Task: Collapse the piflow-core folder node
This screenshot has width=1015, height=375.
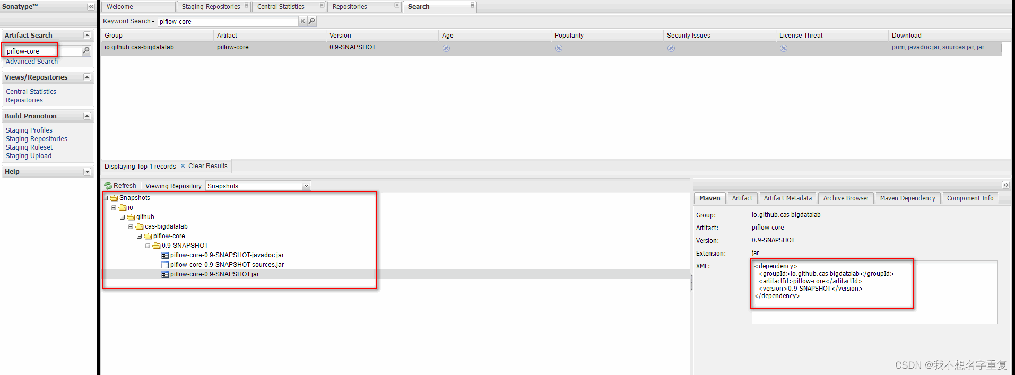Action: point(139,236)
